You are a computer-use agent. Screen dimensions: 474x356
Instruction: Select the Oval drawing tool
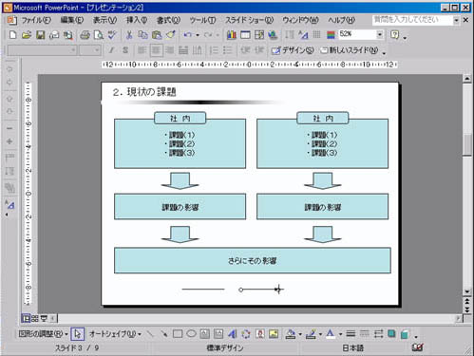coord(191,334)
